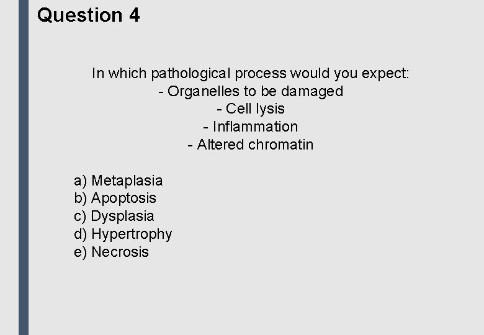Screen dimensions: 484x335
Task: Click the word 'Question' in the heading
Action: coord(80,15)
